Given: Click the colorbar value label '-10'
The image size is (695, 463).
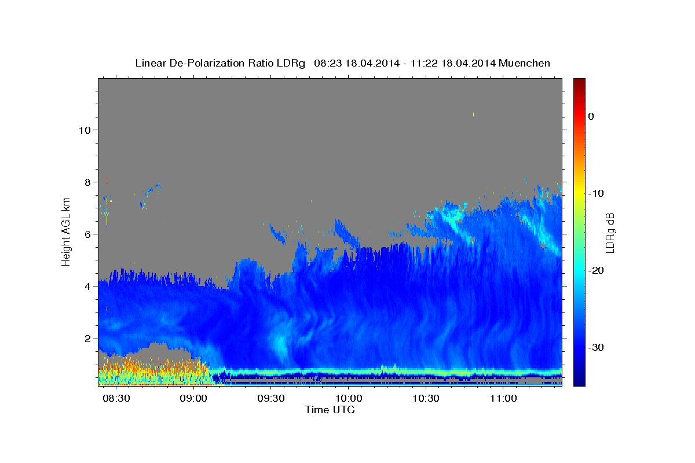Looking at the screenshot, I should [596, 193].
